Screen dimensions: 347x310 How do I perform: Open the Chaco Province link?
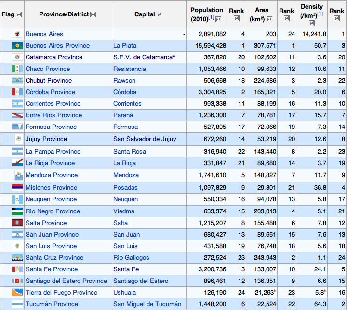(x=48, y=69)
